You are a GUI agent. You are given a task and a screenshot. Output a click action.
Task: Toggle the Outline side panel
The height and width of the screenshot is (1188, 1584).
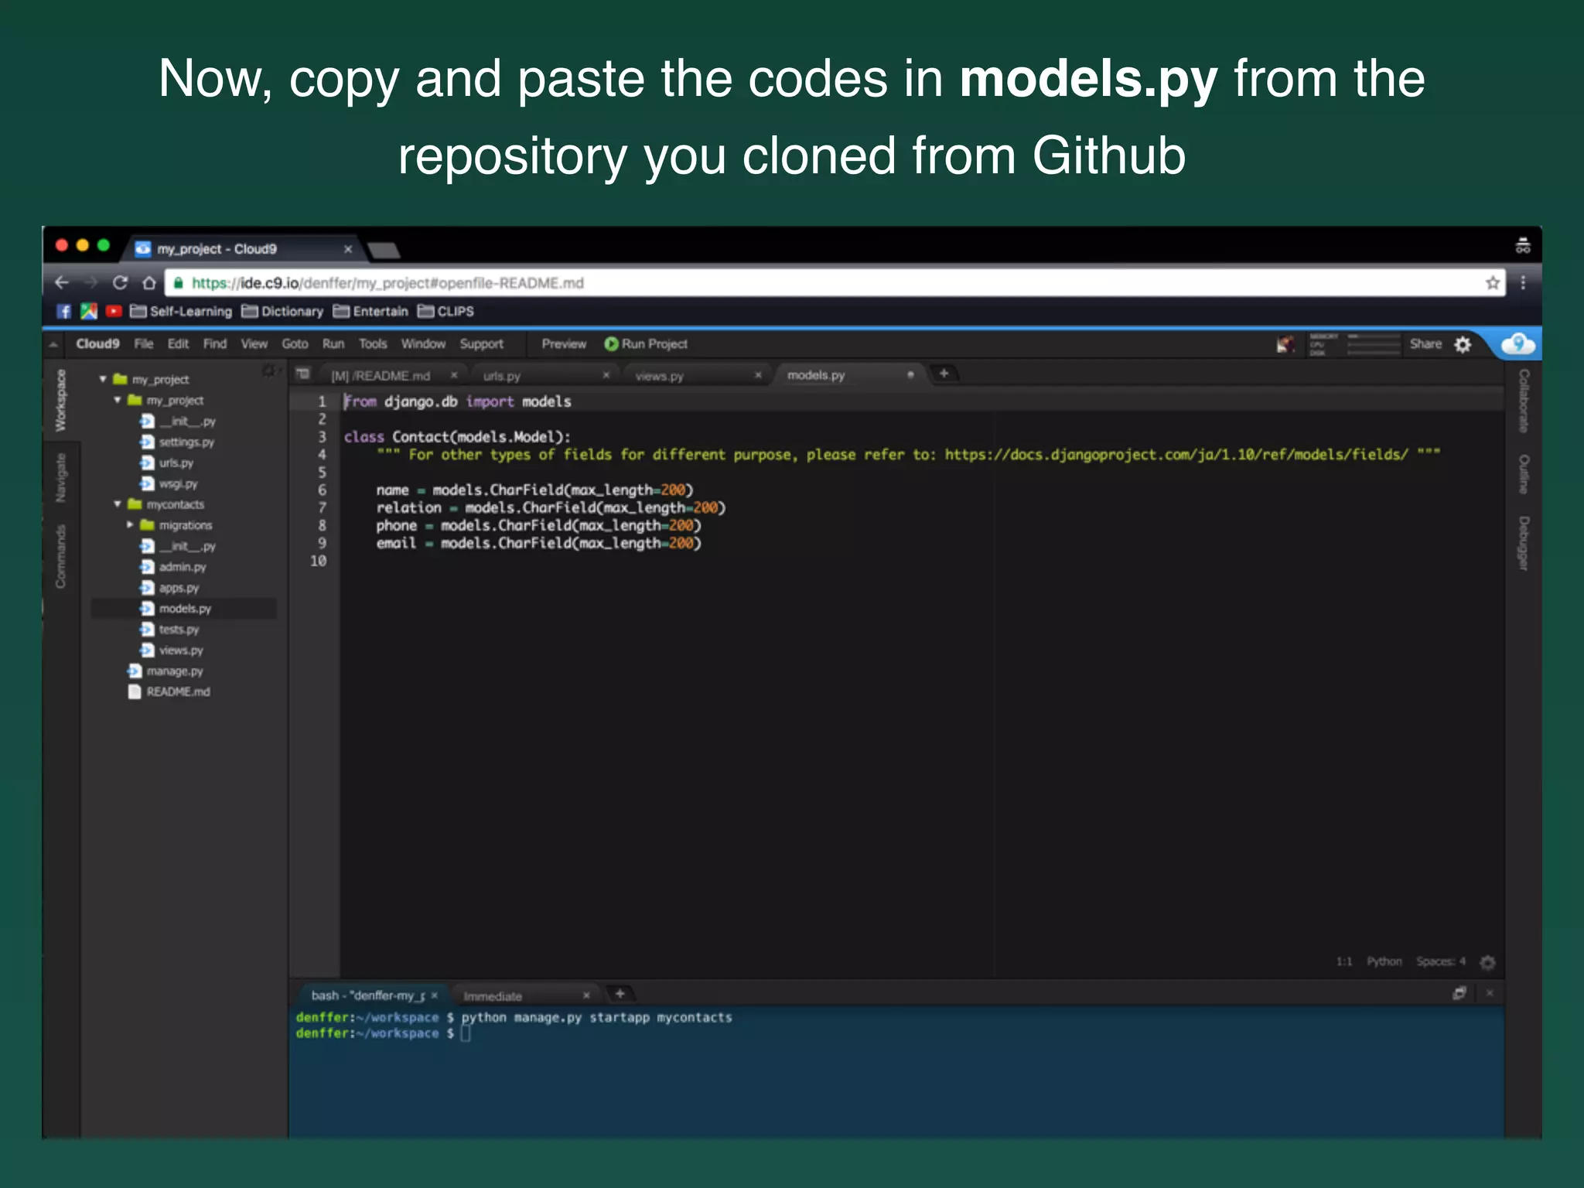click(1524, 473)
